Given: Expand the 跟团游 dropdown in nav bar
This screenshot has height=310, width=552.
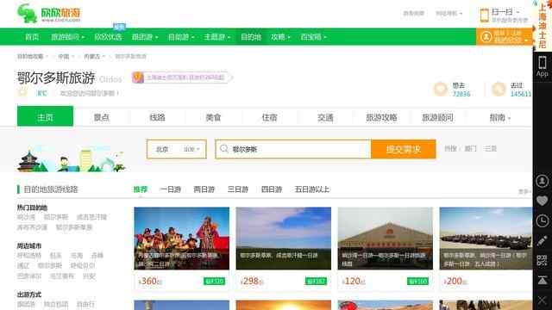Looking at the screenshot, I should [x=145, y=37].
